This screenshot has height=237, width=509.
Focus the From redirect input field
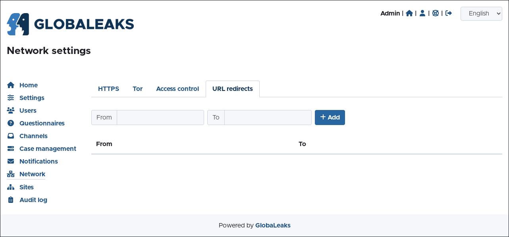(160, 118)
